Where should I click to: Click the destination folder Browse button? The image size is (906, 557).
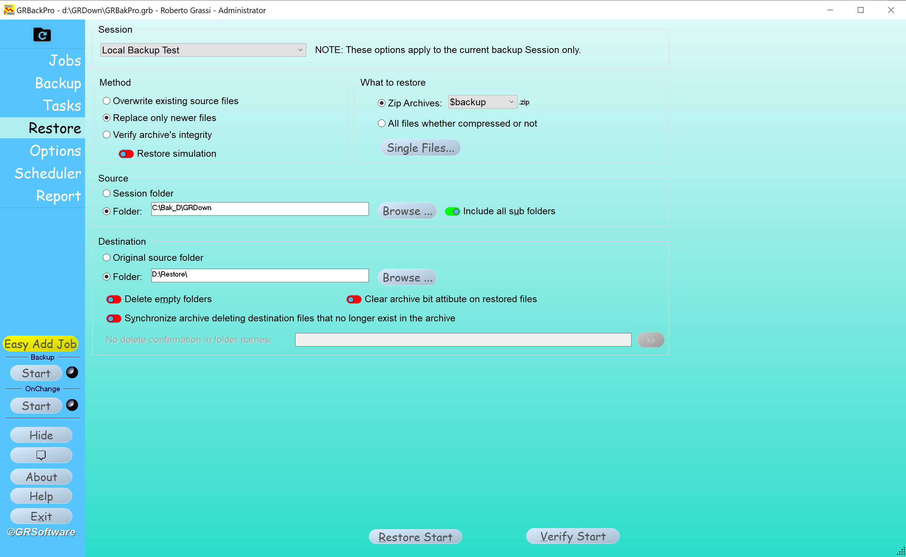pos(408,278)
